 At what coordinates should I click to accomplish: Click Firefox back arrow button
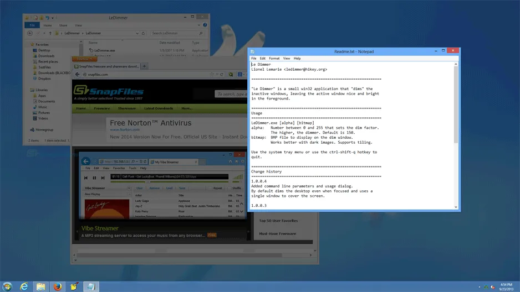coord(77,75)
